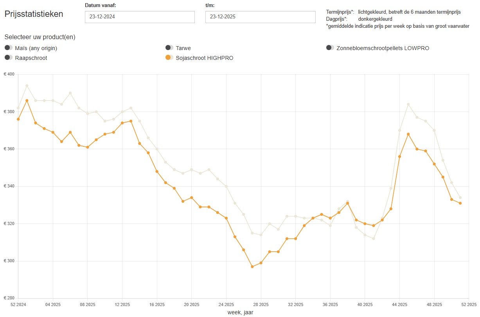Viewport: 480px width, 317px height.
Task: Click first orange data point at week 52 2024
Action: click(18, 119)
